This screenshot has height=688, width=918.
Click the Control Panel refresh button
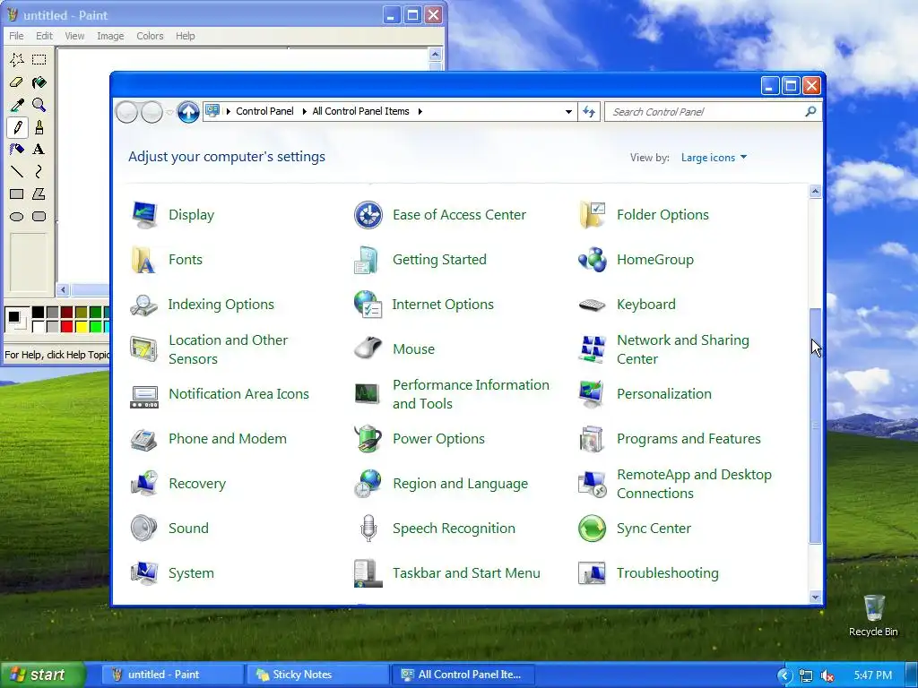[589, 111]
